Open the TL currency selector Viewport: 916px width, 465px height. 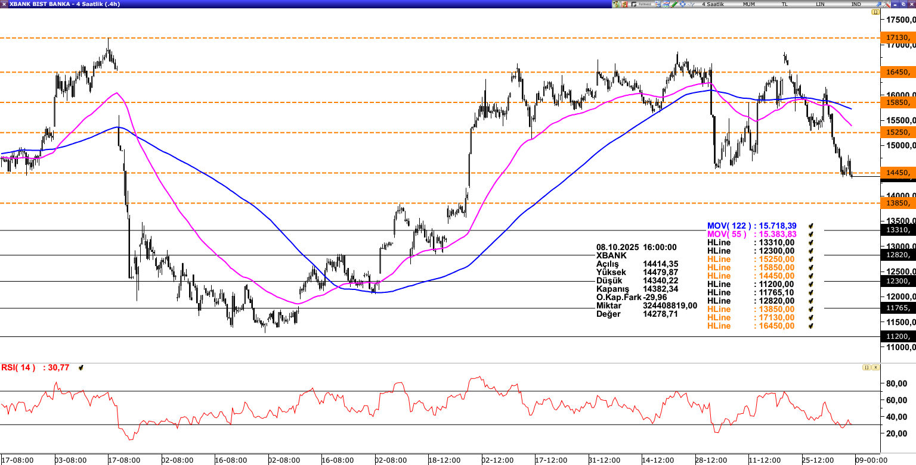(x=785, y=4)
